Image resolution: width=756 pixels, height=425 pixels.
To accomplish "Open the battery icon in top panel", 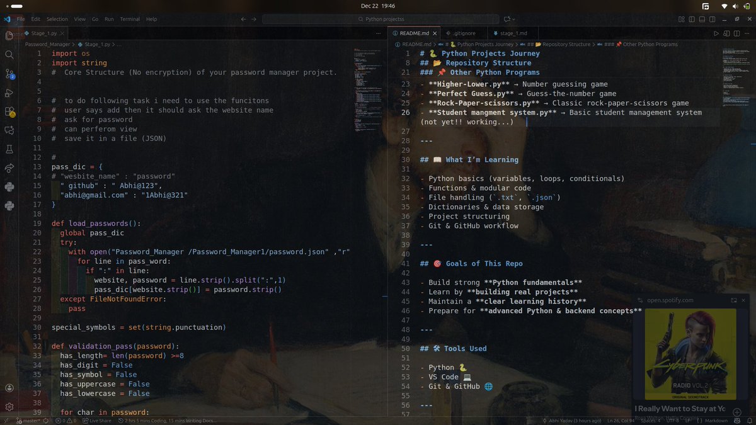I will [x=747, y=6].
